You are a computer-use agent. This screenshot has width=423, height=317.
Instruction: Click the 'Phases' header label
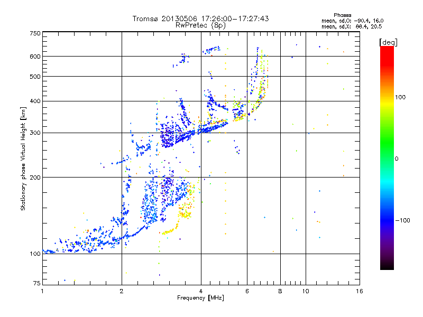(342, 15)
